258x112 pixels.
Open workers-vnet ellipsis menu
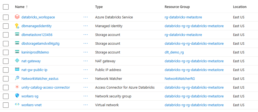pos(86,105)
